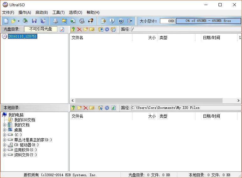Click the New file icon in toolbar
This screenshot has height=178, width=242.
pyautogui.click(x=6, y=21)
